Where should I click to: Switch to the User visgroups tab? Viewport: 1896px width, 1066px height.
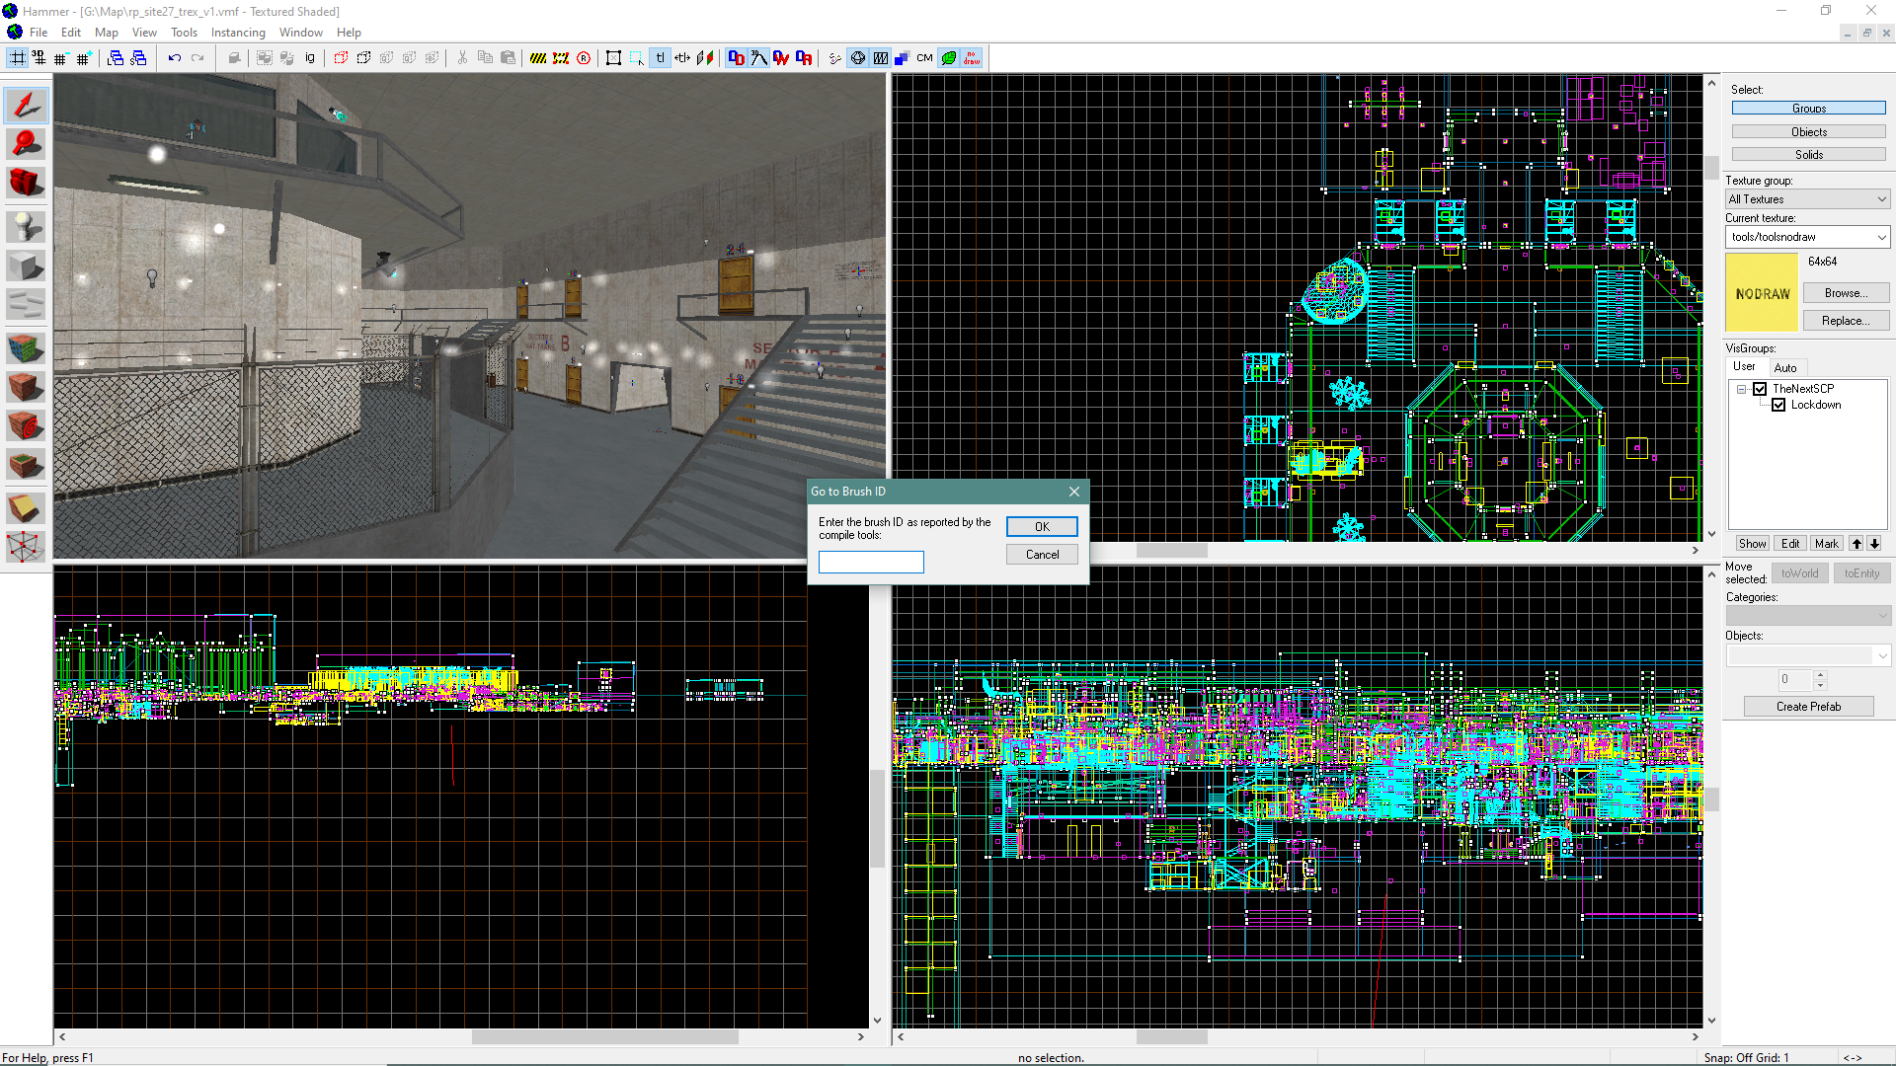point(1745,366)
